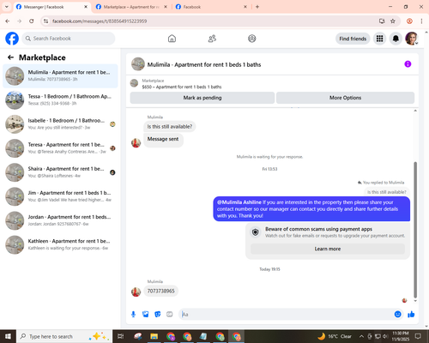Open the Teresa apartment conversation
This screenshot has height=343, width=429.
pyautogui.click(x=60, y=148)
